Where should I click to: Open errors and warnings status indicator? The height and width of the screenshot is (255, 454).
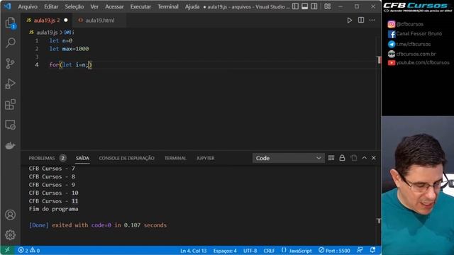click(x=29, y=250)
